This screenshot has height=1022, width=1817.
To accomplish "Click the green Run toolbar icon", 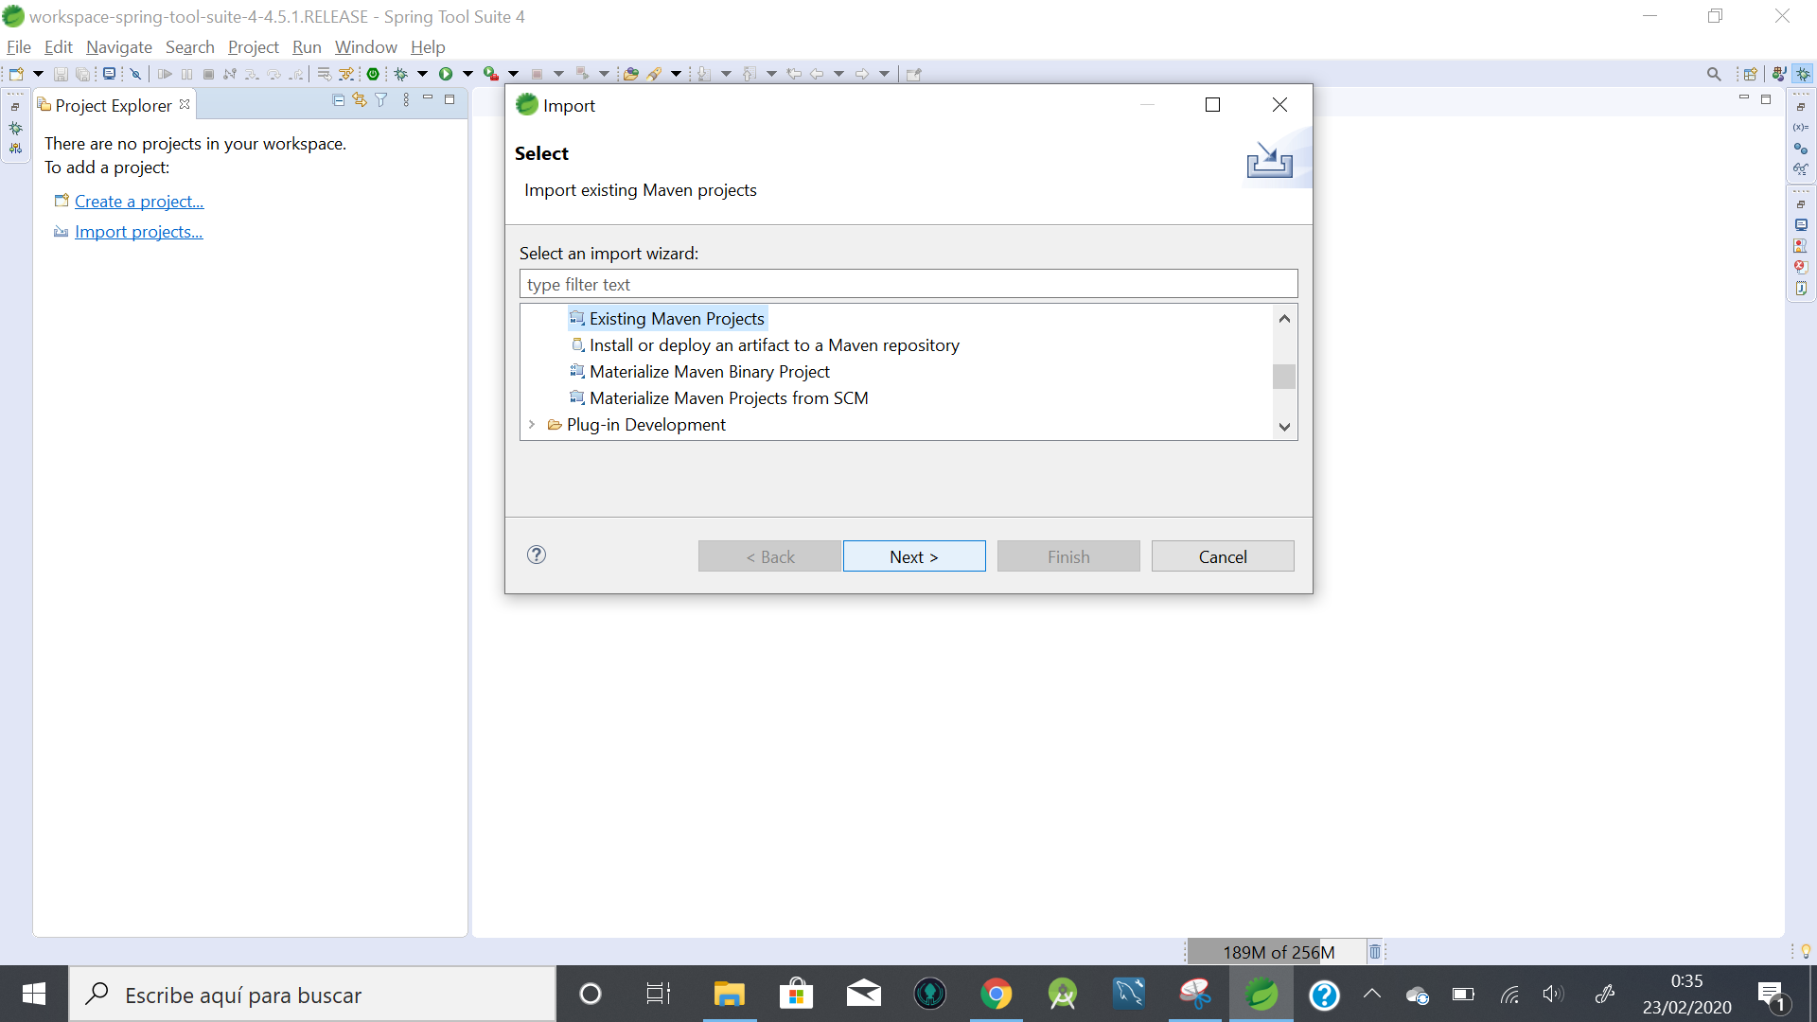I will click(x=445, y=74).
